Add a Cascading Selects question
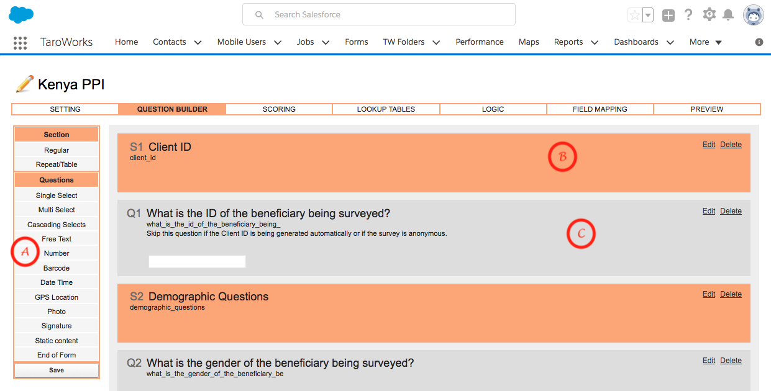 click(x=57, y=225)
